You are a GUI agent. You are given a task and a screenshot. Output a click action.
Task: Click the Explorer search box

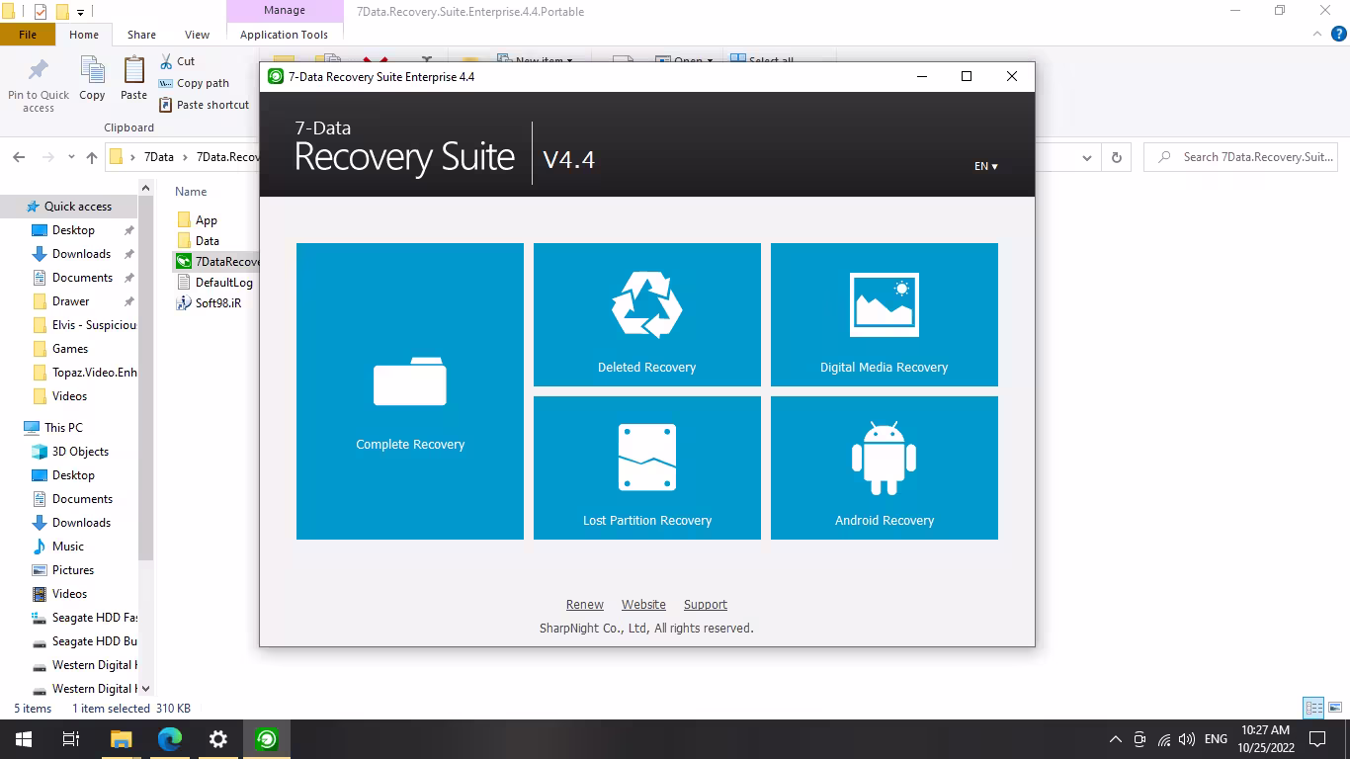[x=1241, y=157]
